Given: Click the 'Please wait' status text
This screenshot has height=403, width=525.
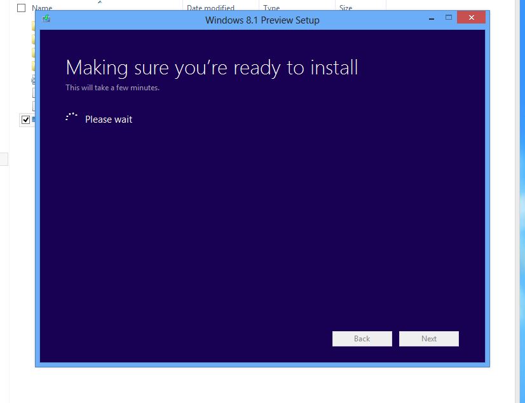Looking at the screenshot, I should [x=109, y=120].
